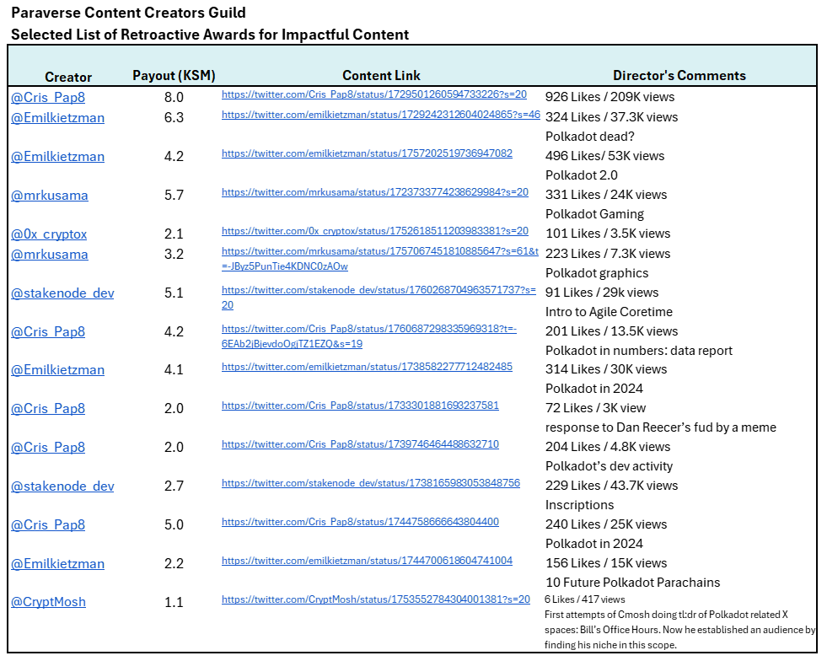Open mrkusama tweet link for 223 Likes row

(379, 259)
